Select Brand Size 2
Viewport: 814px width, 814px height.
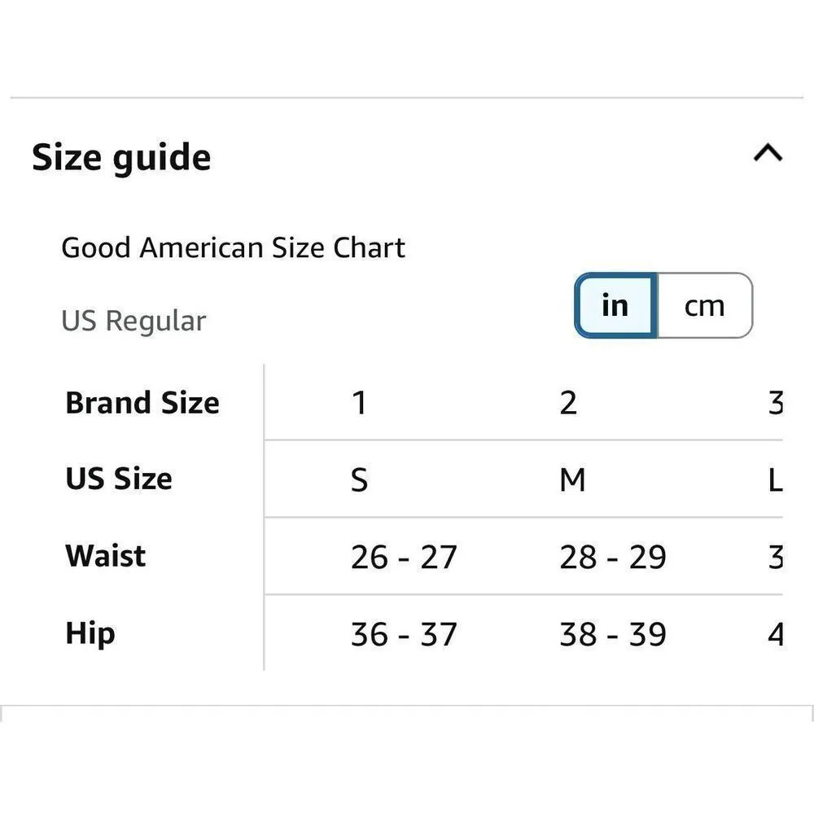pyautogui.click(x=569, y=401)
